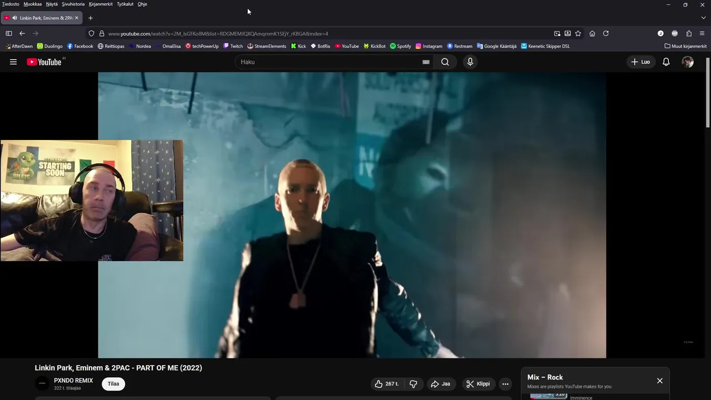Click the Luo create button

pyautogui.click(x=640, y=62)
